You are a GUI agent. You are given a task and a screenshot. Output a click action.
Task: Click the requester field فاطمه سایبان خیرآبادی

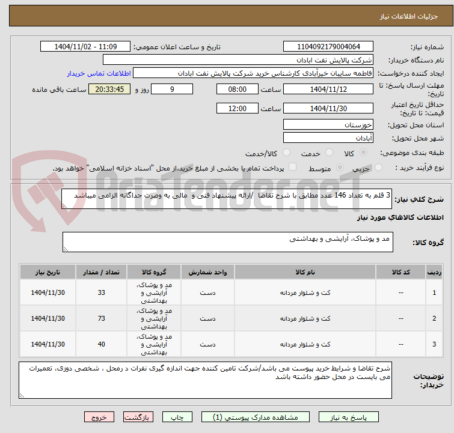[253, 73]
